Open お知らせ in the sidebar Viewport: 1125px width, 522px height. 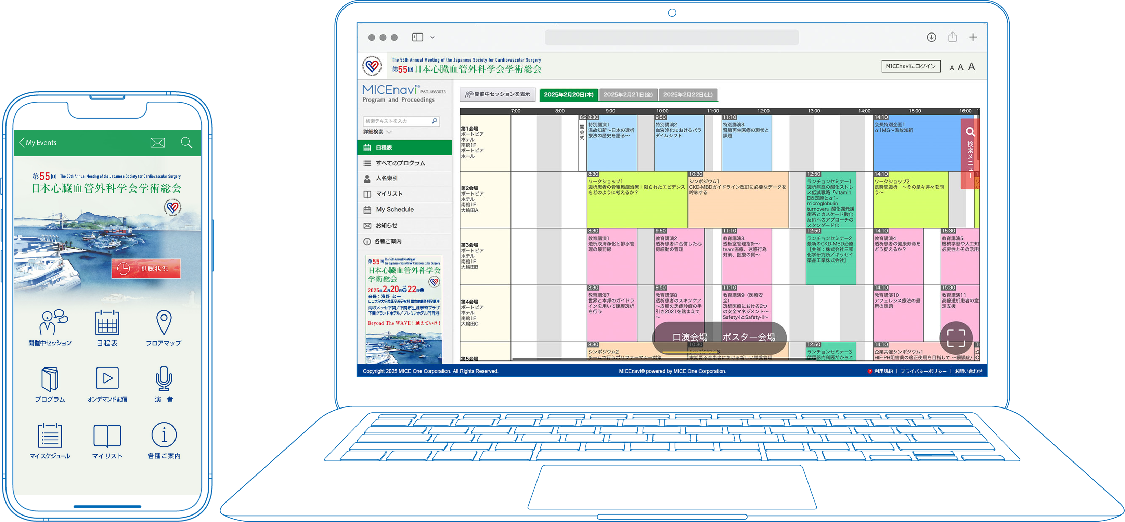pos(404,225)
